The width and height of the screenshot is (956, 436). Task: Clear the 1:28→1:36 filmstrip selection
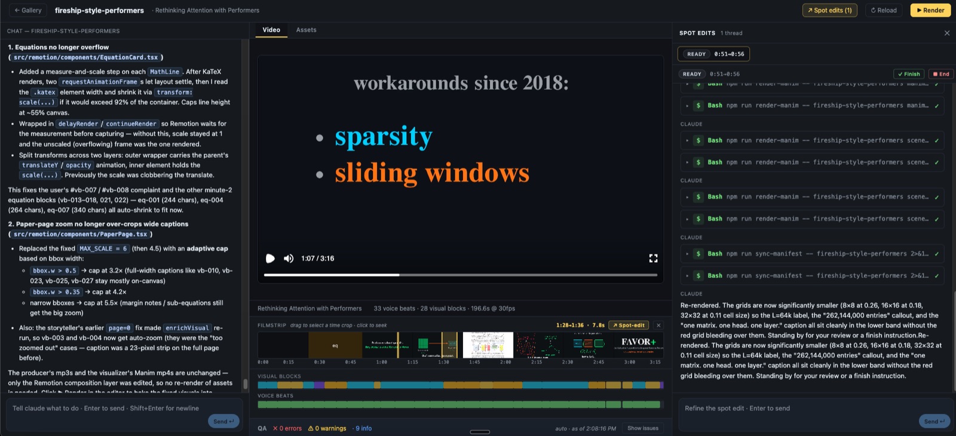point(658,326)
